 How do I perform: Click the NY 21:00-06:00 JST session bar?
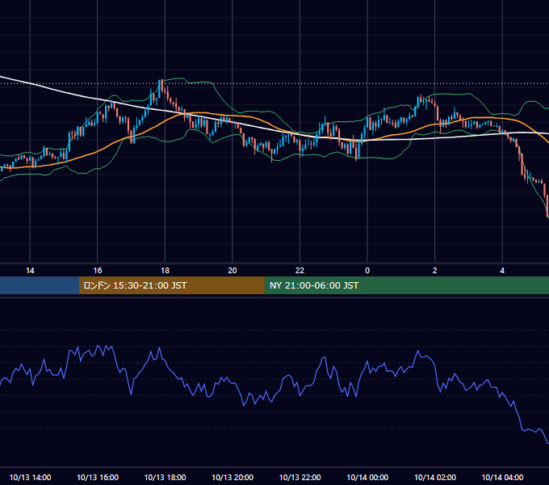pyautogui.click(x=406, y=285)
